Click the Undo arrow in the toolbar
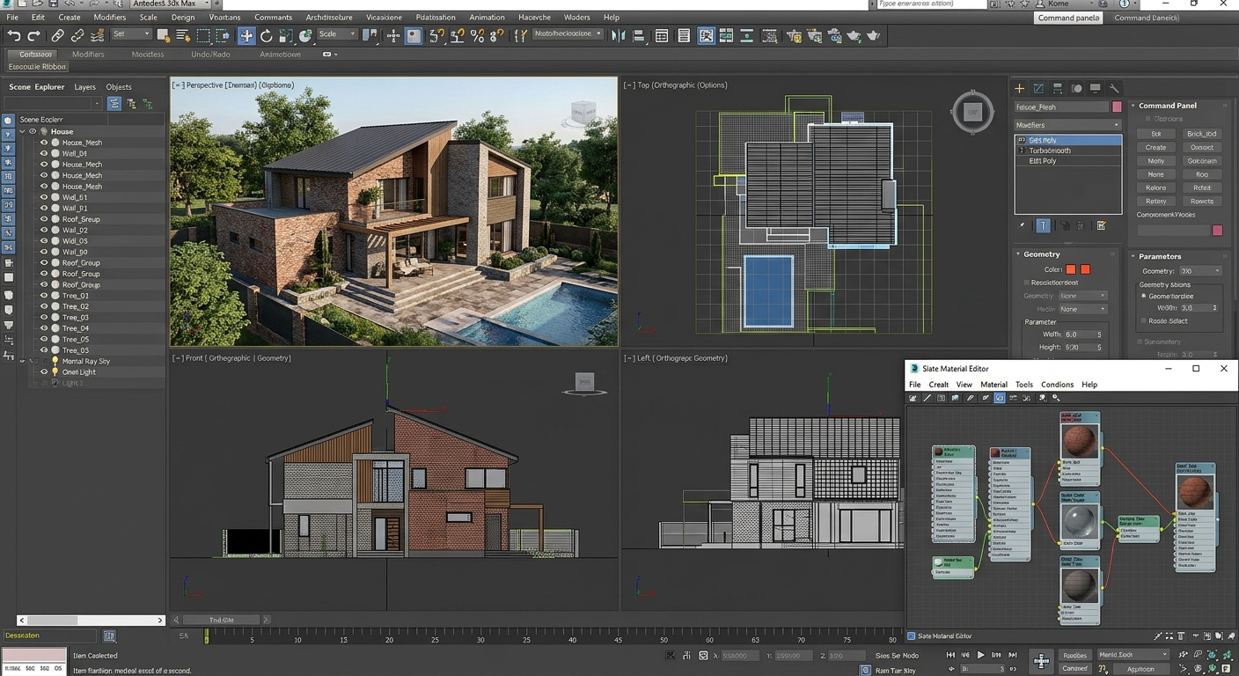Viewport: 1239px width, 676px height. (x=13, y=35)
